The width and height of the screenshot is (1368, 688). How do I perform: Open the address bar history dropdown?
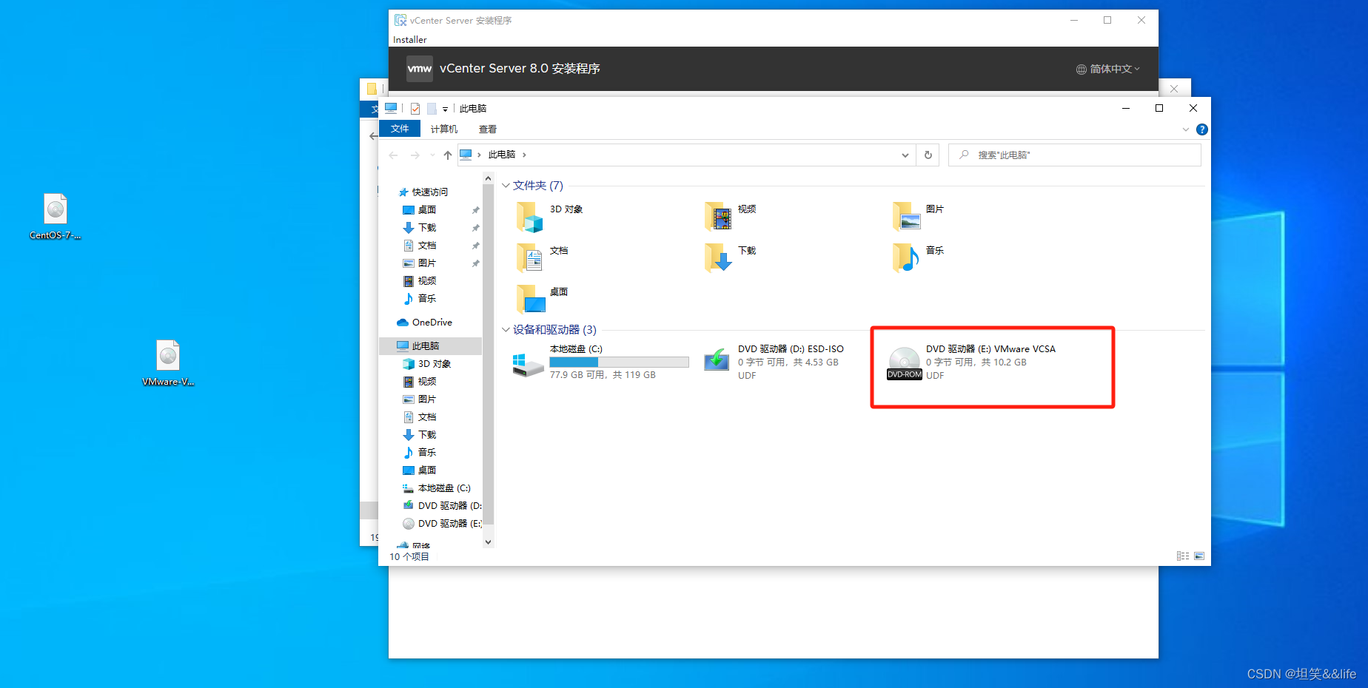[905, 155]
